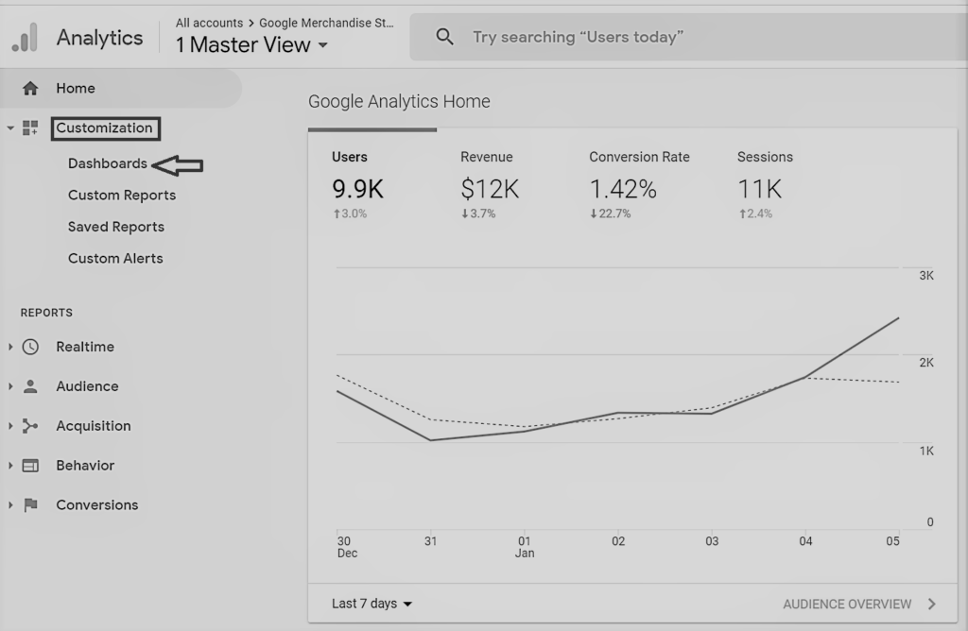
Task: Click the Audience Overview right chevron
Action: [x=932, y=604]
